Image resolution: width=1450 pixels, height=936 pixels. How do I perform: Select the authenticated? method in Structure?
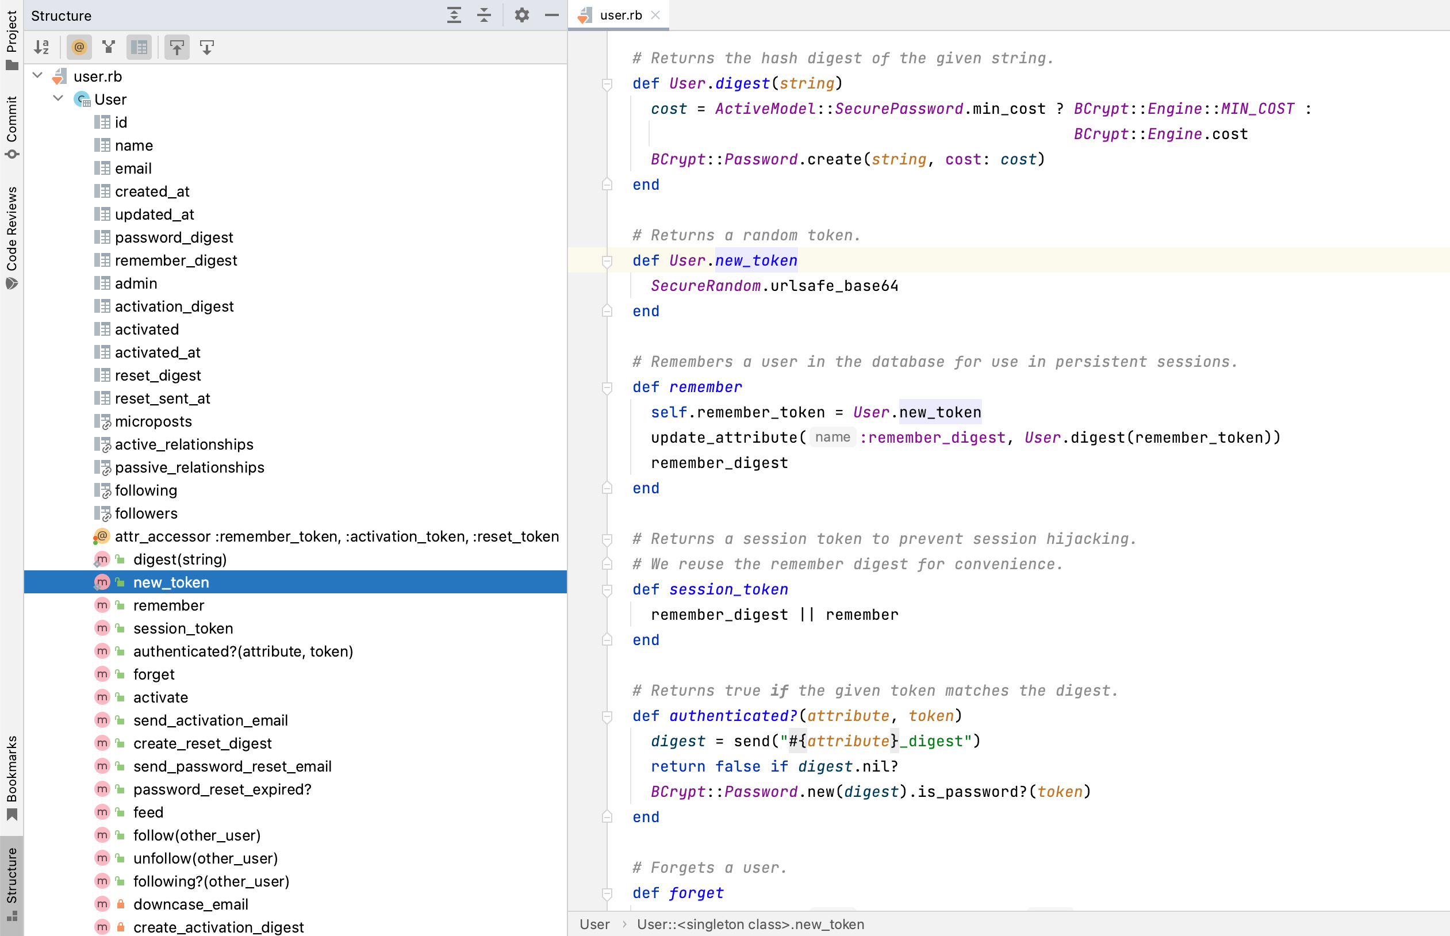pyautogui.click(x=243, y=651)
